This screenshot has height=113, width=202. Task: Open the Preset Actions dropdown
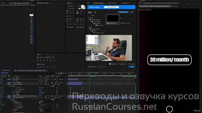click(93, 67)
